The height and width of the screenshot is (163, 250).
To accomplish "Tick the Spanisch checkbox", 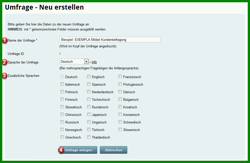I will [x=89, y=84].
